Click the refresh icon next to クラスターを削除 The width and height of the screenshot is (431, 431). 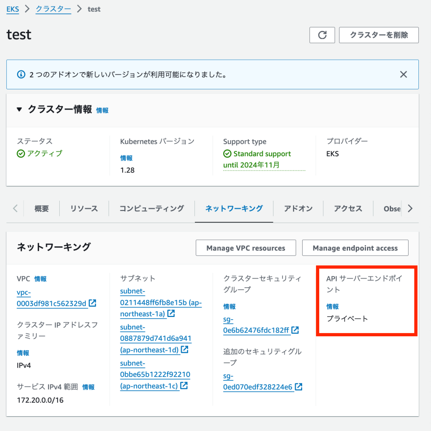[x=322, y=35]
